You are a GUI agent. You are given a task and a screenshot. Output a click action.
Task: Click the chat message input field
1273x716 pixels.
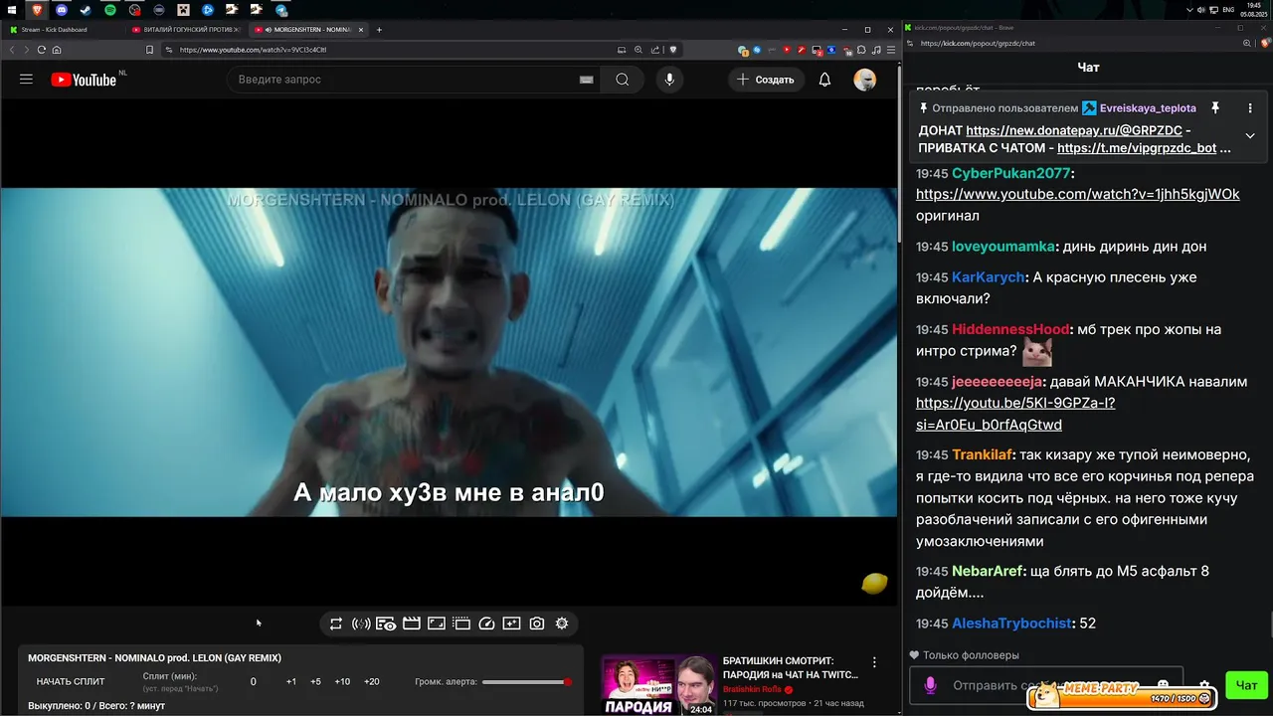[1046, 685]
